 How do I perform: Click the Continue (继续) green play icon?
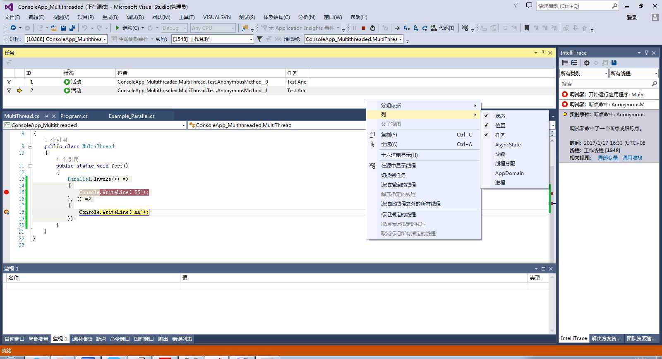tap(118, 28)
